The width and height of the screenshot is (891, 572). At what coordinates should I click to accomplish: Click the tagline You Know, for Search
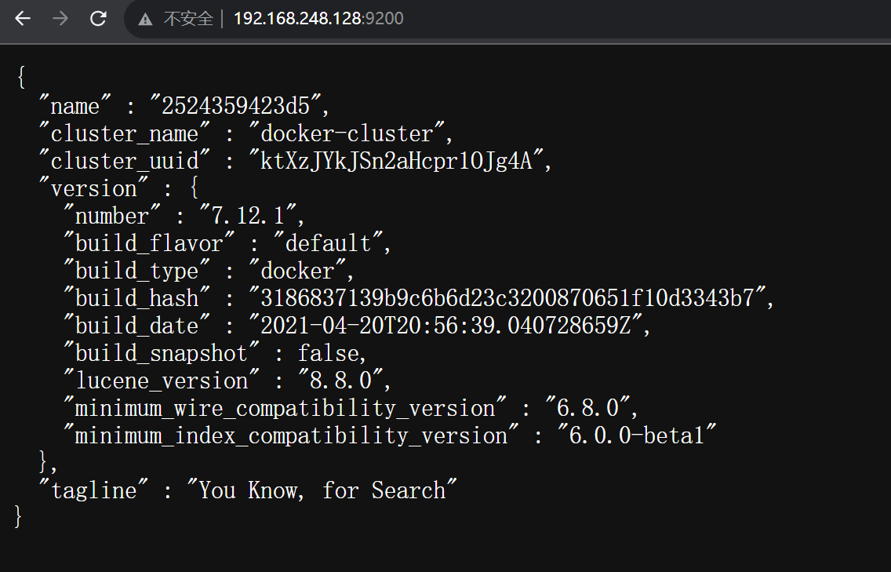tap(322, 490)
